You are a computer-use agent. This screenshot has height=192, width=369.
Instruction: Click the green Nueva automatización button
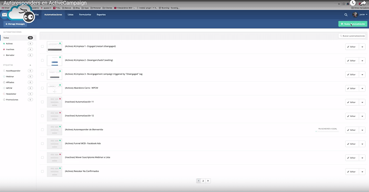tap(353, 24)
